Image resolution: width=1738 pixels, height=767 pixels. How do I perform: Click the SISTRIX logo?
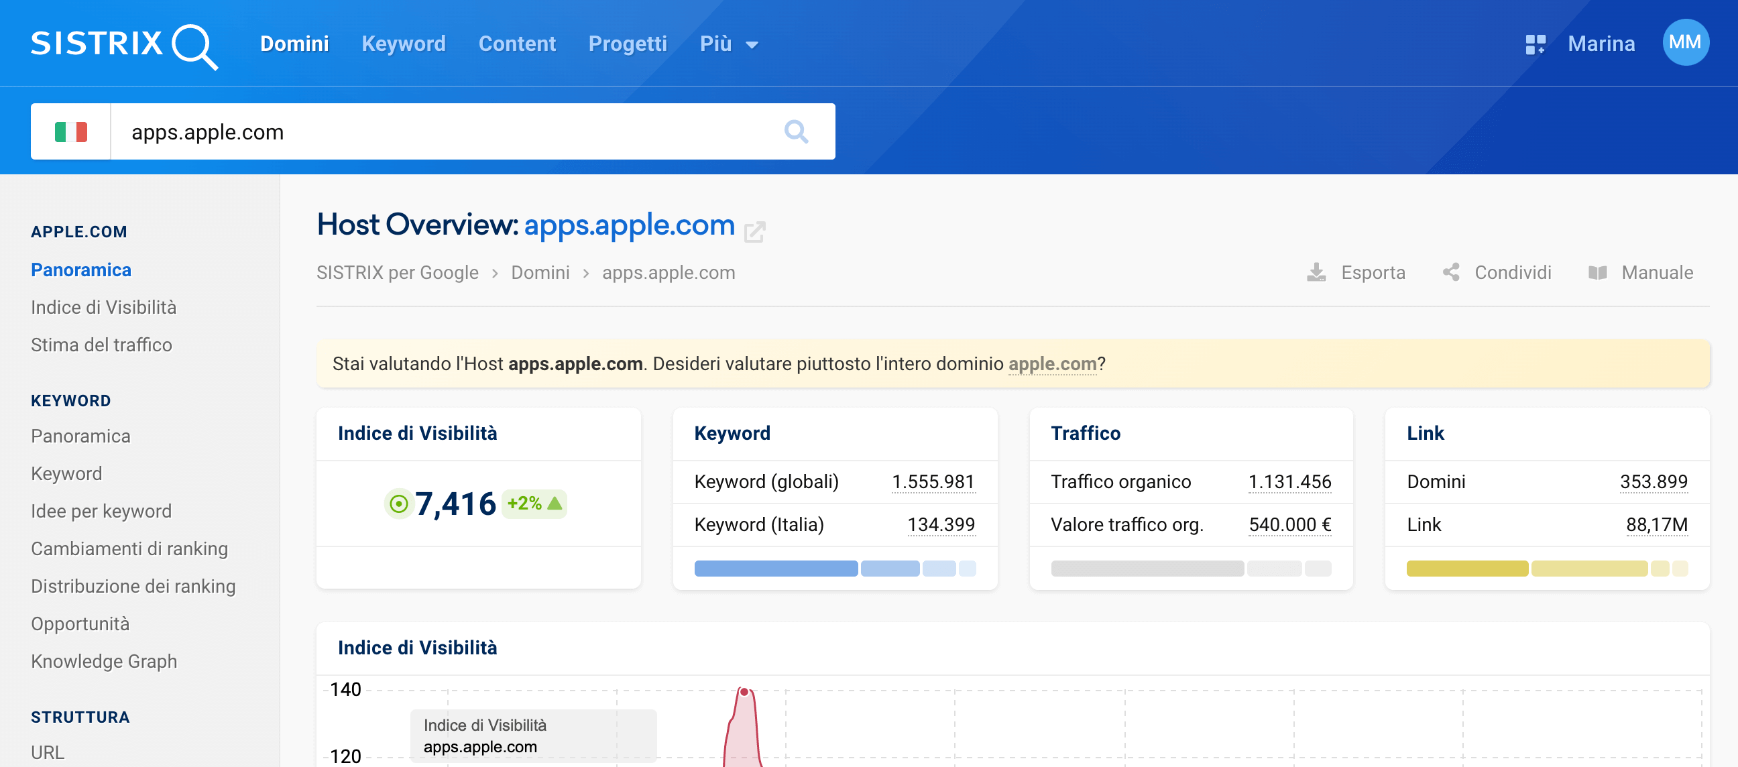(x=124, y=45)
